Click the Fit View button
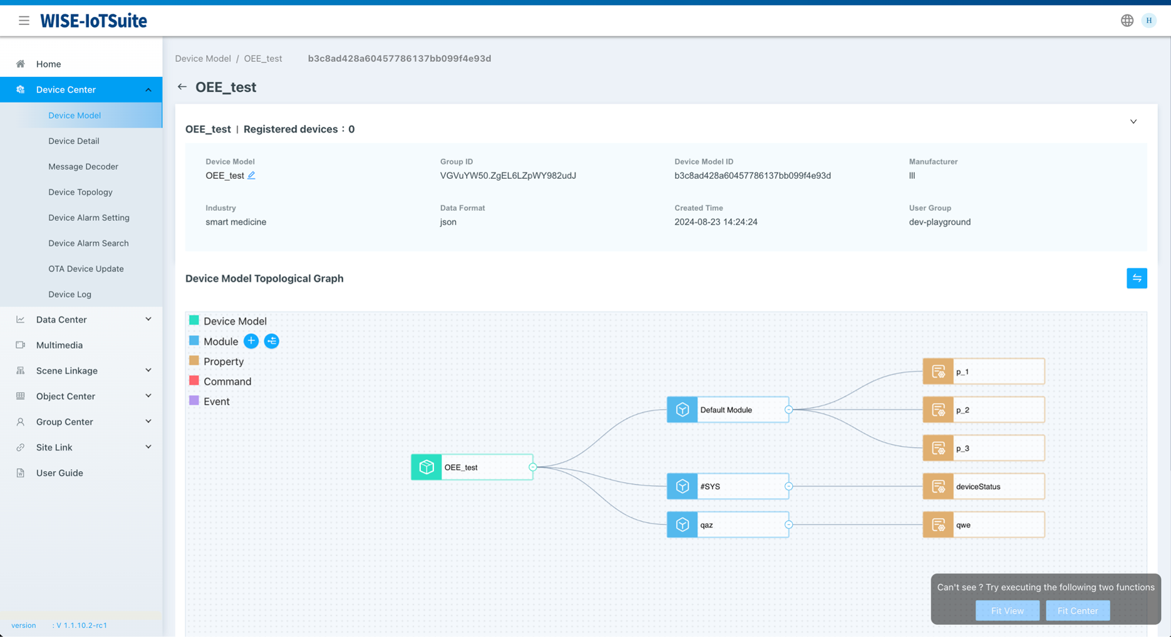1171x638 pixels. pos(1007,610)
